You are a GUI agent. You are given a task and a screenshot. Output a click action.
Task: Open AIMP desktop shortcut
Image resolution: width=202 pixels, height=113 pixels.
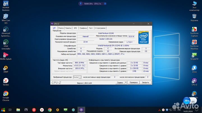click(6, 69)
